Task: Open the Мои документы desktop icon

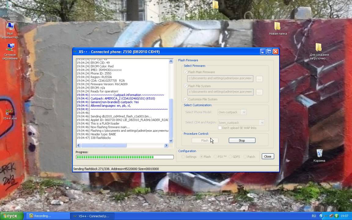Action: pos(10,9)
